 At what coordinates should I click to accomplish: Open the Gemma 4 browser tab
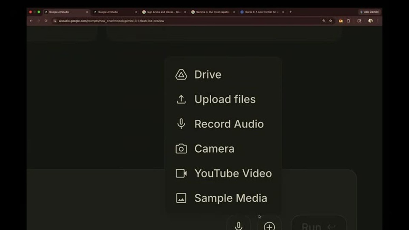pyautogui.click(x=213, y=12)
